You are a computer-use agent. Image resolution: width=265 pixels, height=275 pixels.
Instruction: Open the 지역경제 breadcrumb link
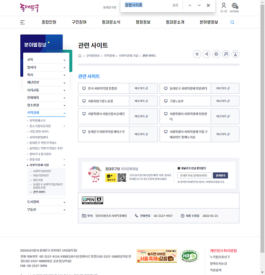(109, 56)
